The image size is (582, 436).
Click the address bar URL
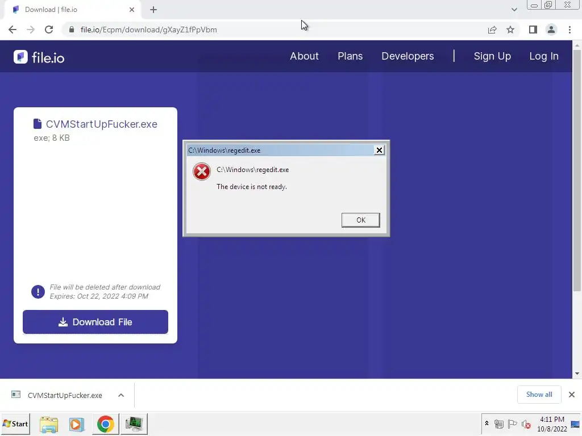coord(148,30)
